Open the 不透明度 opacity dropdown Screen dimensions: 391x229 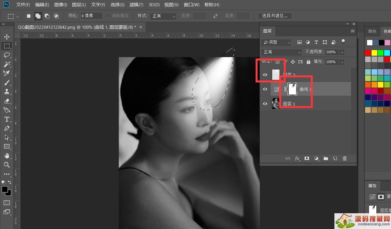[x=342, y=52]
